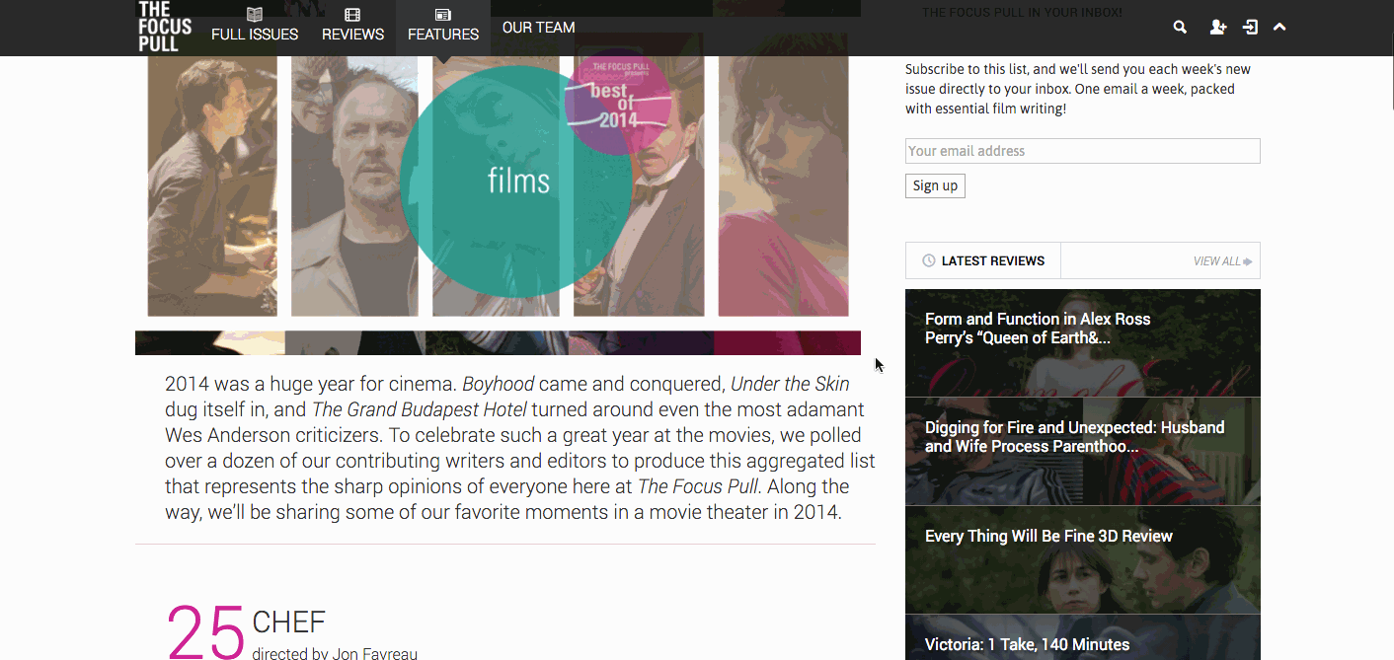The height and width of the screenshot is (660, 1394).
Task: Open the 'Digging for Fire and Unexpected' review
Action: point(1082,451)
